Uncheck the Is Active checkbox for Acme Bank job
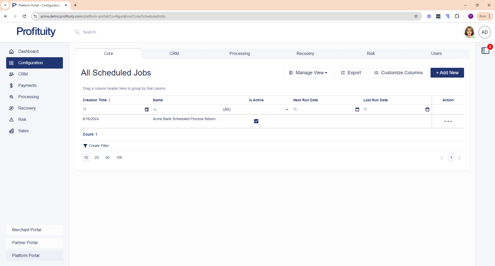 coord(256,121)
